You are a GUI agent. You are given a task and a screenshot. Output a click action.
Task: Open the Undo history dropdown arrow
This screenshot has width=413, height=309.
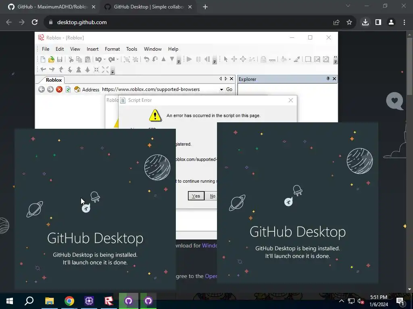coord(104,60)
